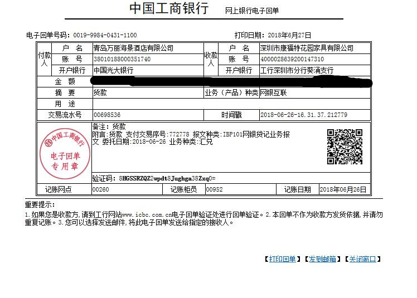
Task: Click the 记账日期 label
Action: point(298,189)
